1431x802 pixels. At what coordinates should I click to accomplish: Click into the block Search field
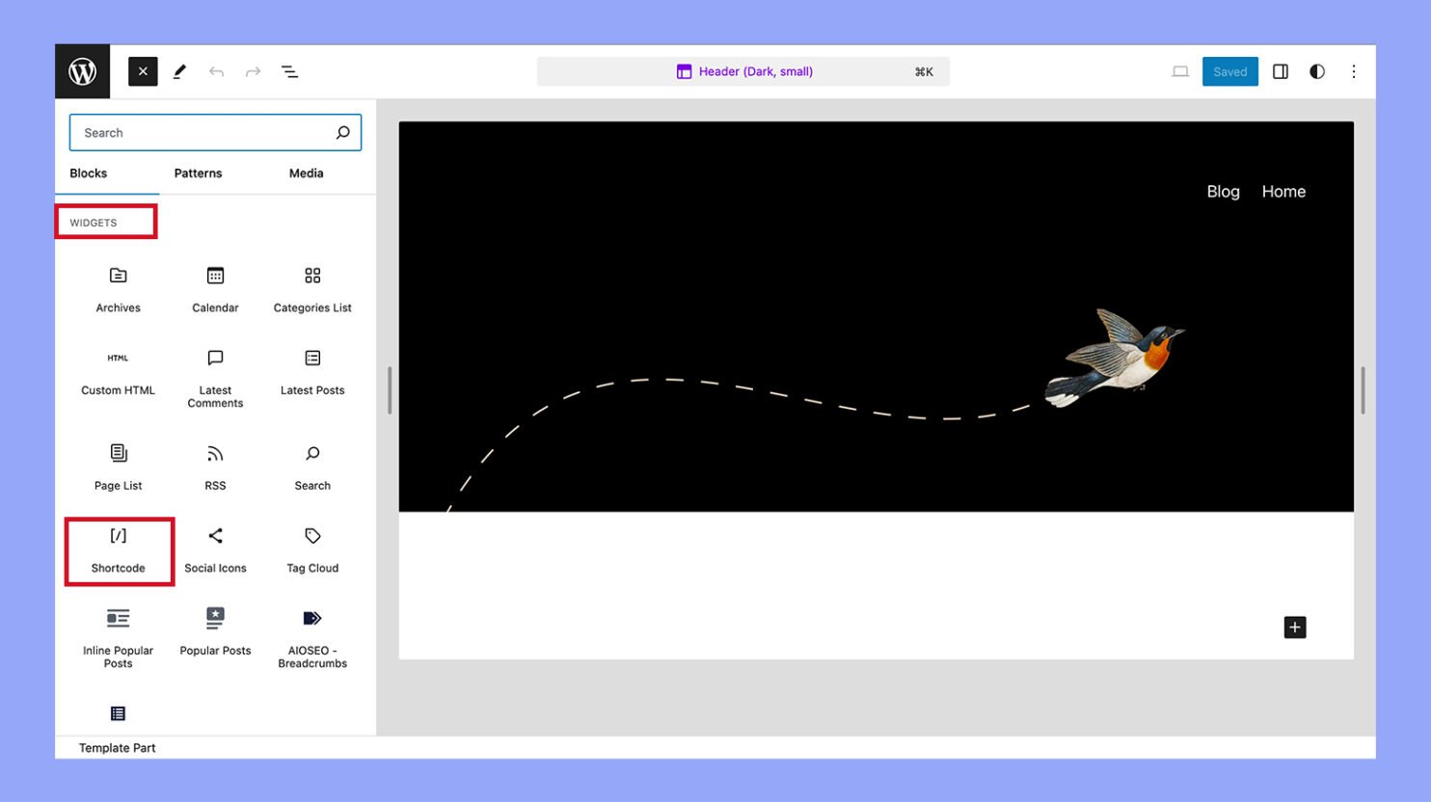(x=202, y=133)
